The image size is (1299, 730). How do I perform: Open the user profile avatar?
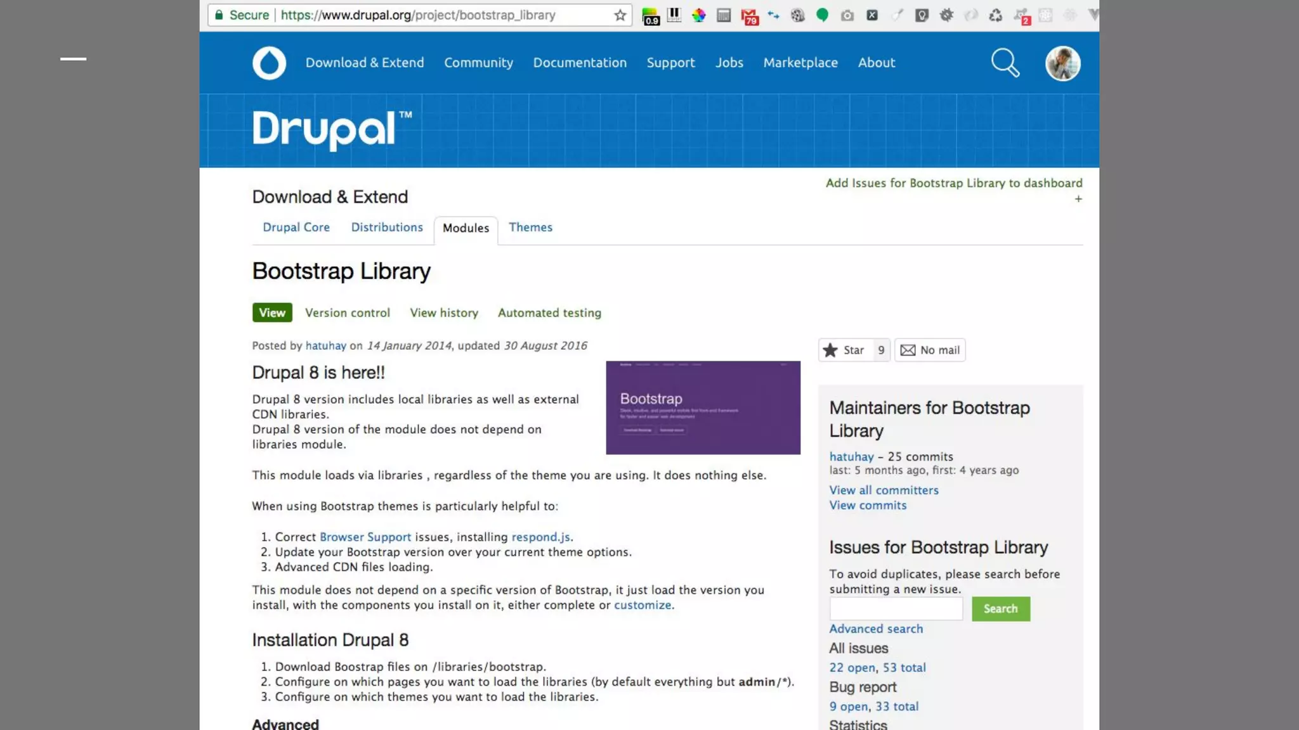pos(1063,63)
